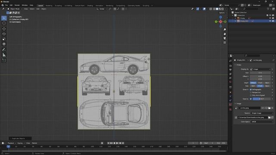The width and height of the screenshot is (276, 155).
Task: Click the pan view hand icon
Action: pyautogui.click(x=225, y=34)
